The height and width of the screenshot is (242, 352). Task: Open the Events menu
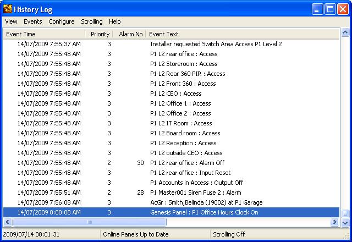point(33,21)
